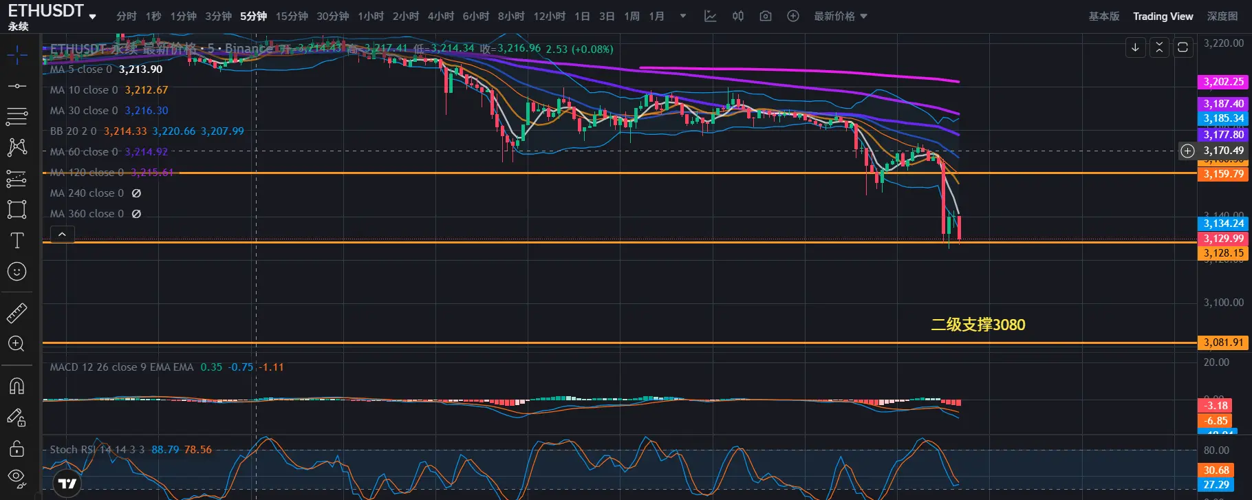Click the BB 20 2 legend entry
Viewport: 1252px width, 500px height.
(x=147, y=131)
